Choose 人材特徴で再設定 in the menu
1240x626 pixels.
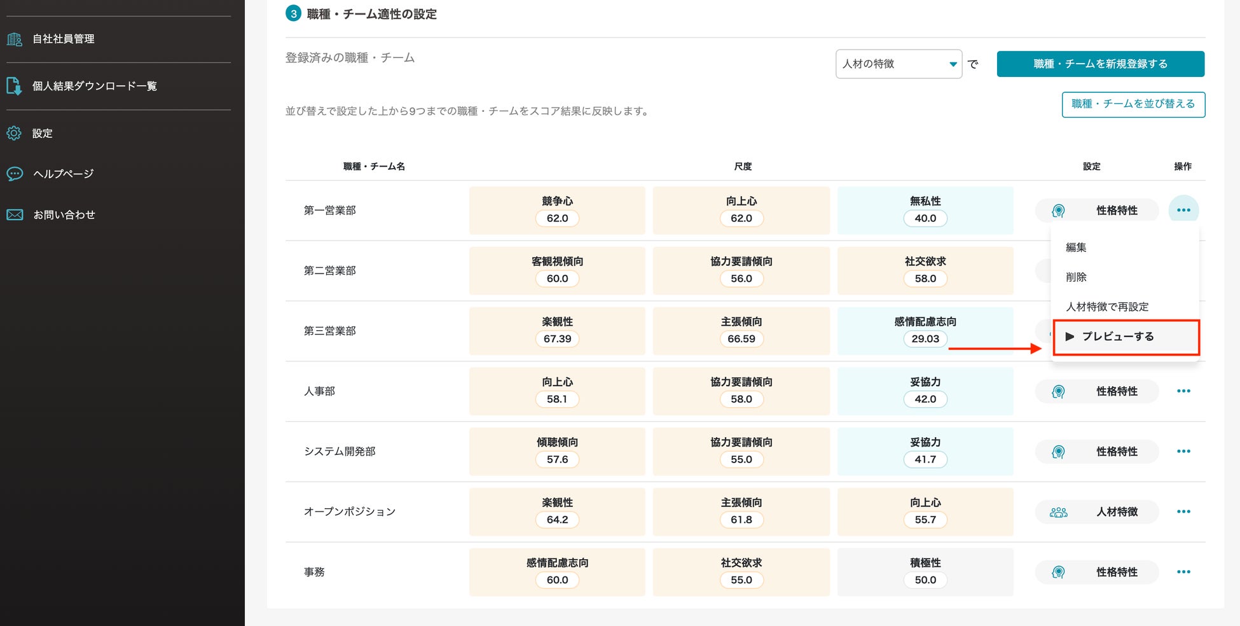1106,307
